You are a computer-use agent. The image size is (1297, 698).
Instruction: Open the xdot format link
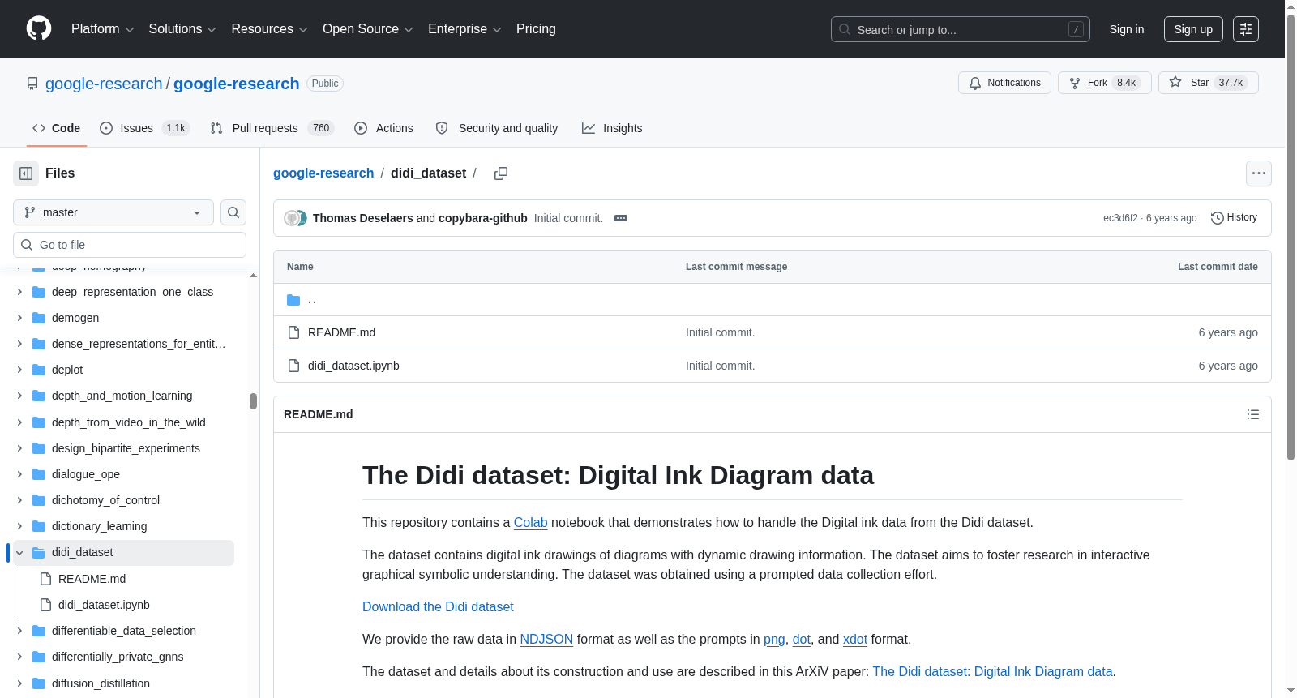click(x=855, y=640)
